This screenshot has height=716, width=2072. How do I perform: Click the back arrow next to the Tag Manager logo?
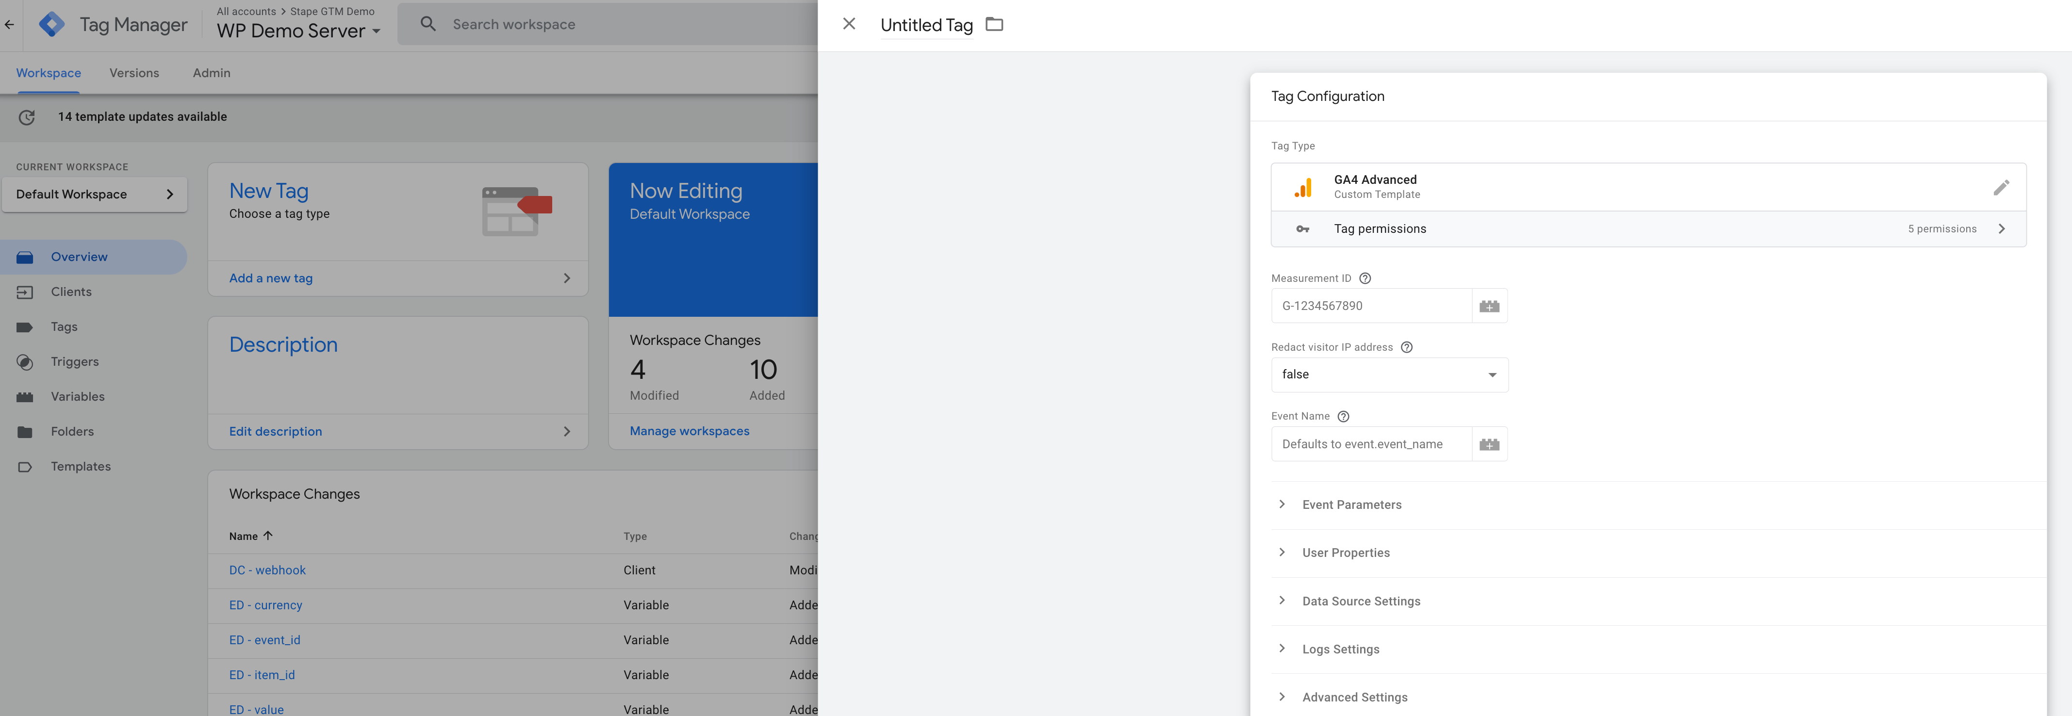[10, 24]
